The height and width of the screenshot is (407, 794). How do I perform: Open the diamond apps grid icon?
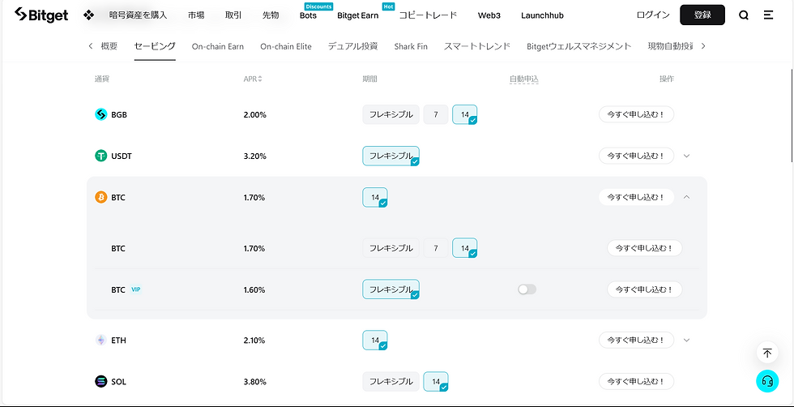pyautogui.click(x=88, y=15)
